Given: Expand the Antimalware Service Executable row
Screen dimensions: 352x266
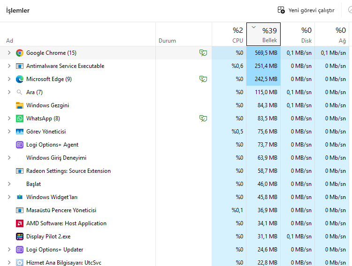Looking at the screenshot, I should tap(9, 66).
